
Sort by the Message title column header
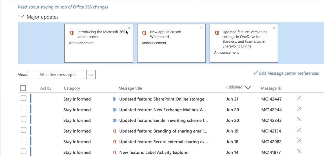click(x=130, y=88)
